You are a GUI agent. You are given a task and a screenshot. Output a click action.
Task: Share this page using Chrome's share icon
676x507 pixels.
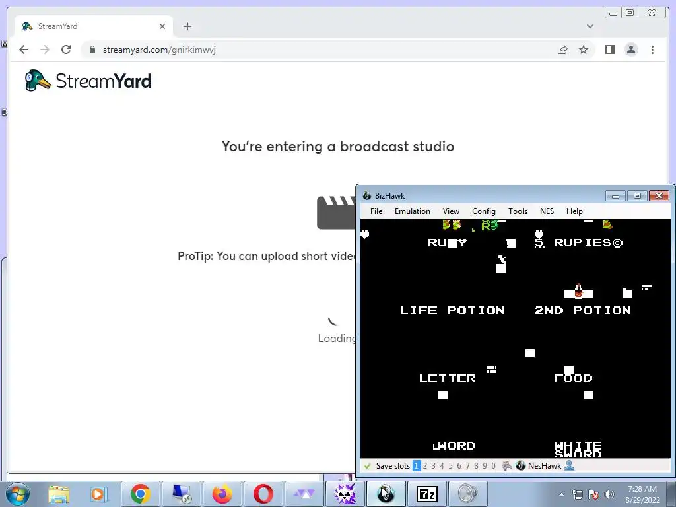(x=562, y=50)
